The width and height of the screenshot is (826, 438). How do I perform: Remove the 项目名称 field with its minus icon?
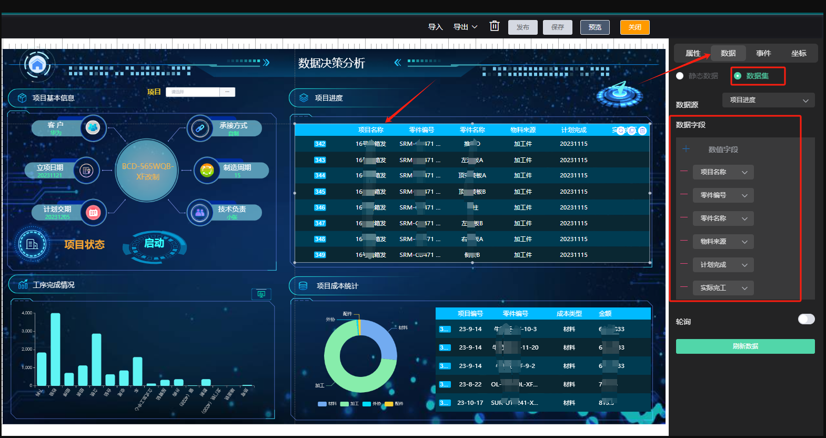coord(684,171)
